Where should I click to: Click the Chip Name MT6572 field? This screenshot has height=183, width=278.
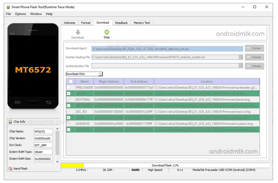coord(43,131)
